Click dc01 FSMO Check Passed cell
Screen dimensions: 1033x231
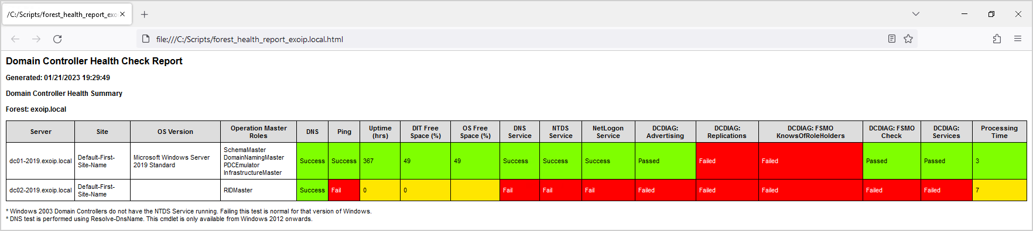point(891,161)
